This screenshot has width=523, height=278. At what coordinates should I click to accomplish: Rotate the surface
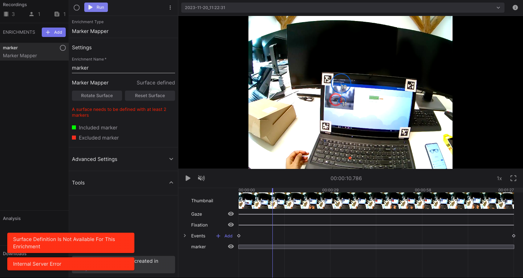tap(97, 96)
